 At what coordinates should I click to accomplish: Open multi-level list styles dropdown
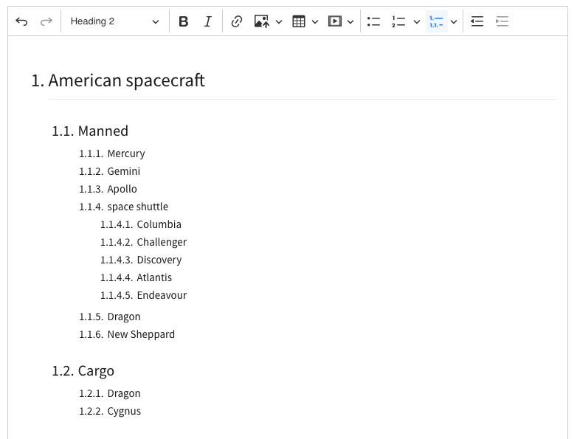(x=454, y=21)
